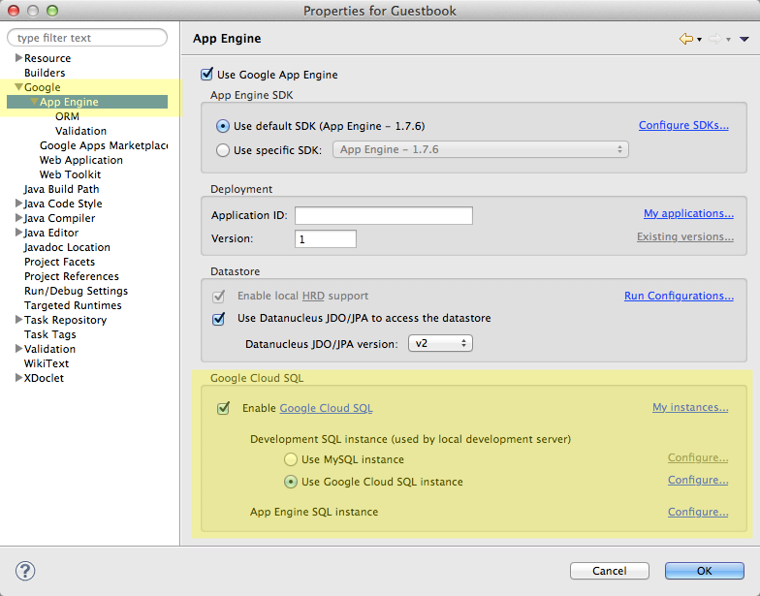The image size is (760, 596).
Task: Close the Properties for Guestbook window
Action: pos(14,11)
